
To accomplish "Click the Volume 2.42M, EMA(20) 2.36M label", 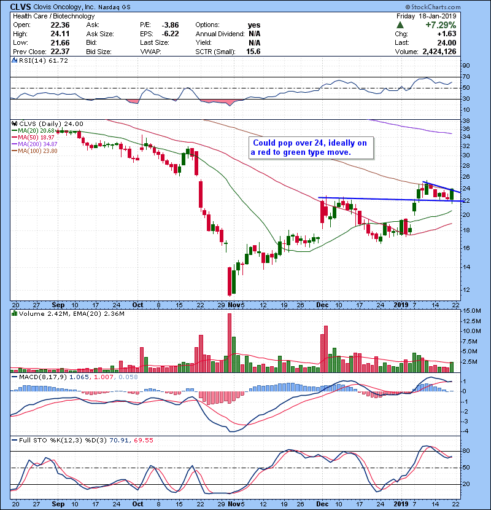I will (x=71, y=314).
